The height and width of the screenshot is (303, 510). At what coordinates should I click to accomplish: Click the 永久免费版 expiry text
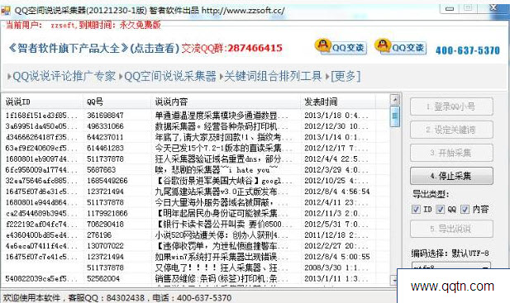tap(140, 25)
